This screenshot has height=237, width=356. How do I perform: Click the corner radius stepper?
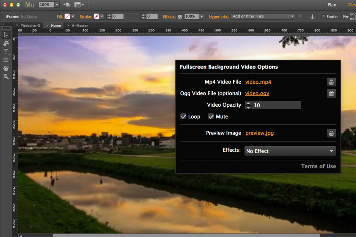tap(143, 17)
